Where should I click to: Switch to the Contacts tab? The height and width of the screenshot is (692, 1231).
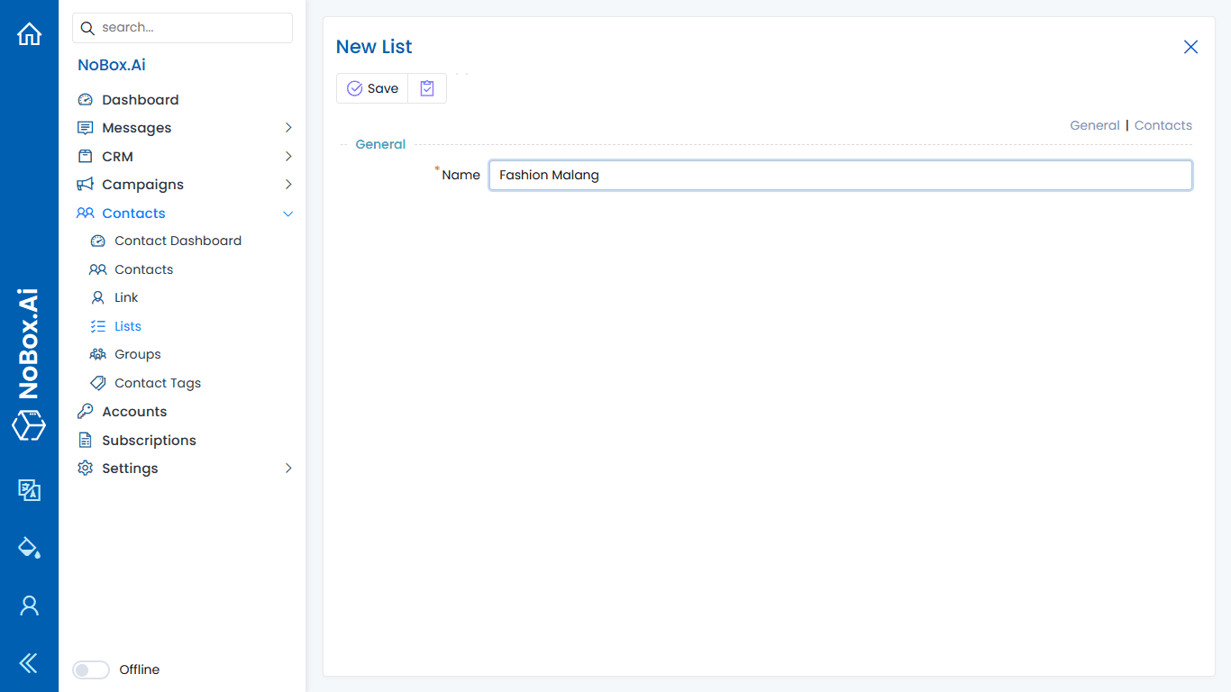pos(1163,125)
